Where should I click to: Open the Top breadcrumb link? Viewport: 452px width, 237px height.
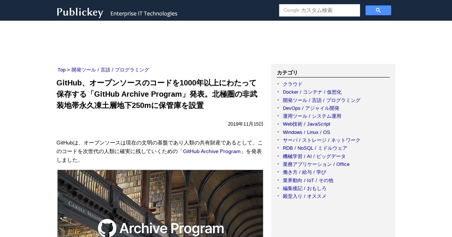[x=61, y=70]
